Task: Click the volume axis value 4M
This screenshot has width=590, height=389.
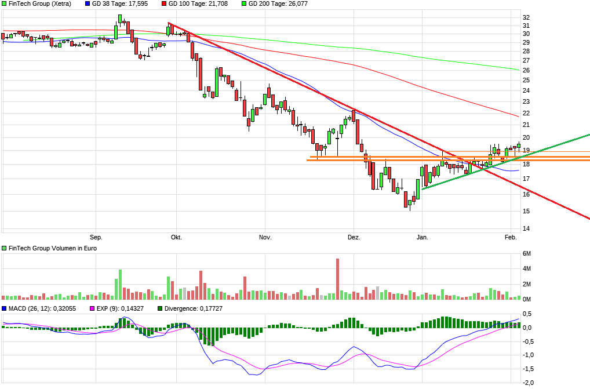Action: point(527,268)
